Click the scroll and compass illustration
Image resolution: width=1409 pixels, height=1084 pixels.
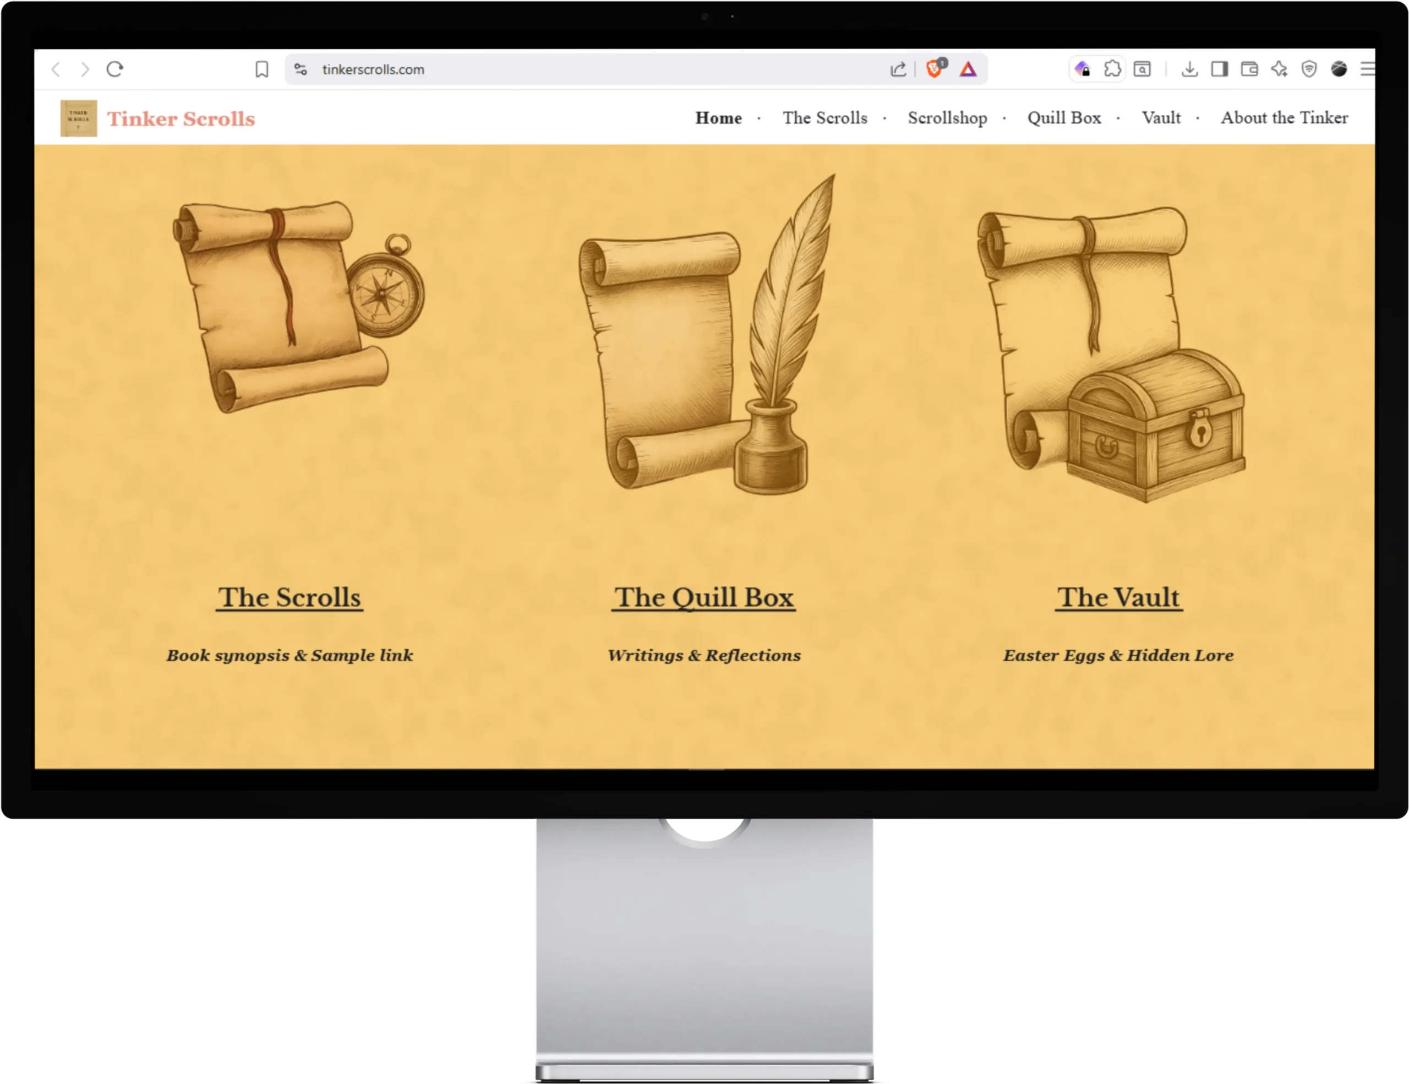pyautogui.click(x=298, y=307)
